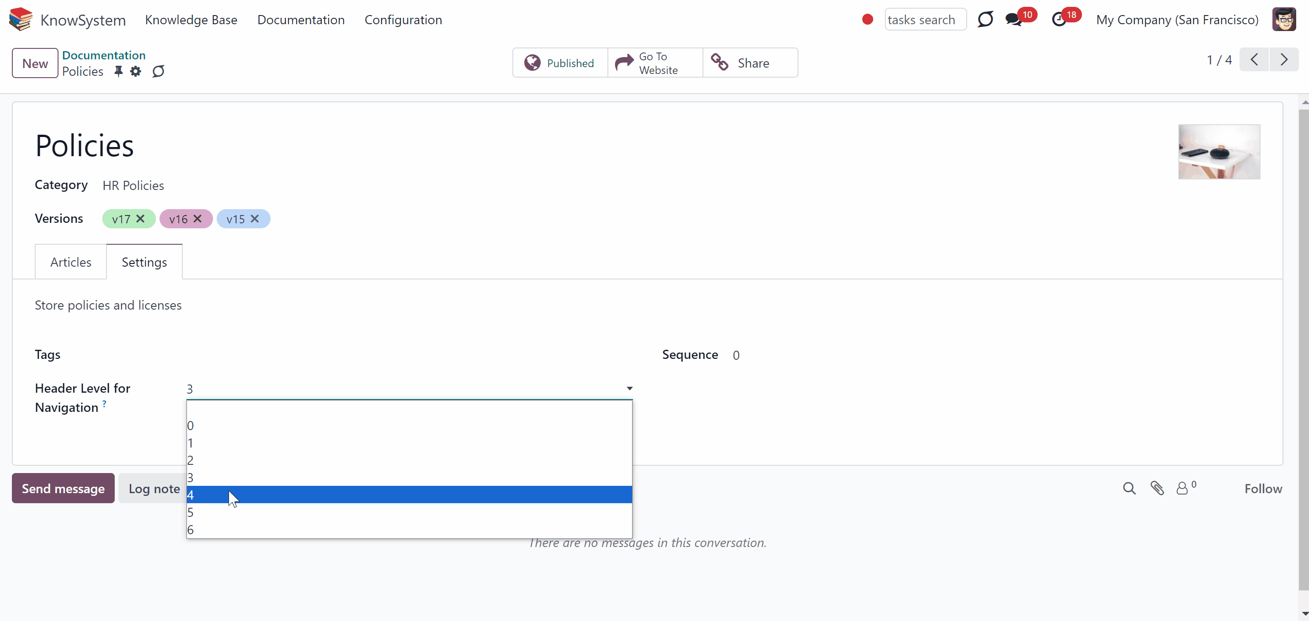Open the refresh icon beside tasks search
Image resolution: width=1309 pixels, height=621 pixels.
click(x=985, y=19)
